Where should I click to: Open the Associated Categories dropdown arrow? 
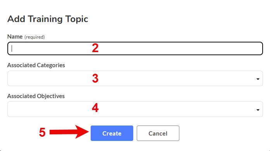[258, 79]
